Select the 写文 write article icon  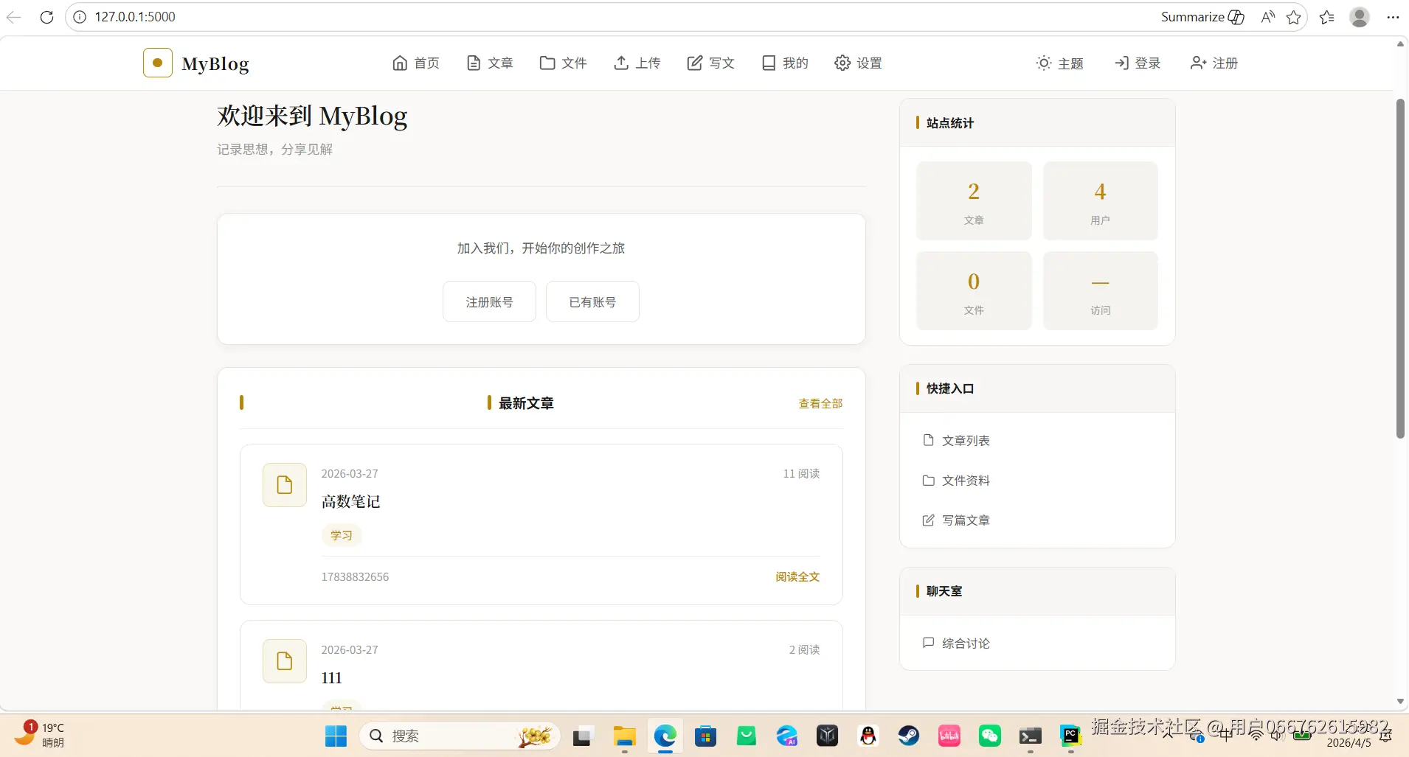694,63
